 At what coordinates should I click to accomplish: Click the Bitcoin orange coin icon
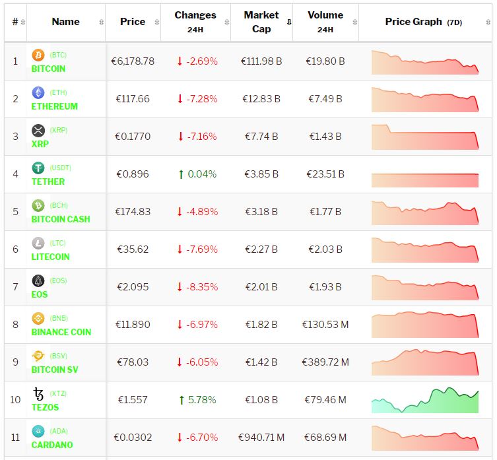pos(38,55)
